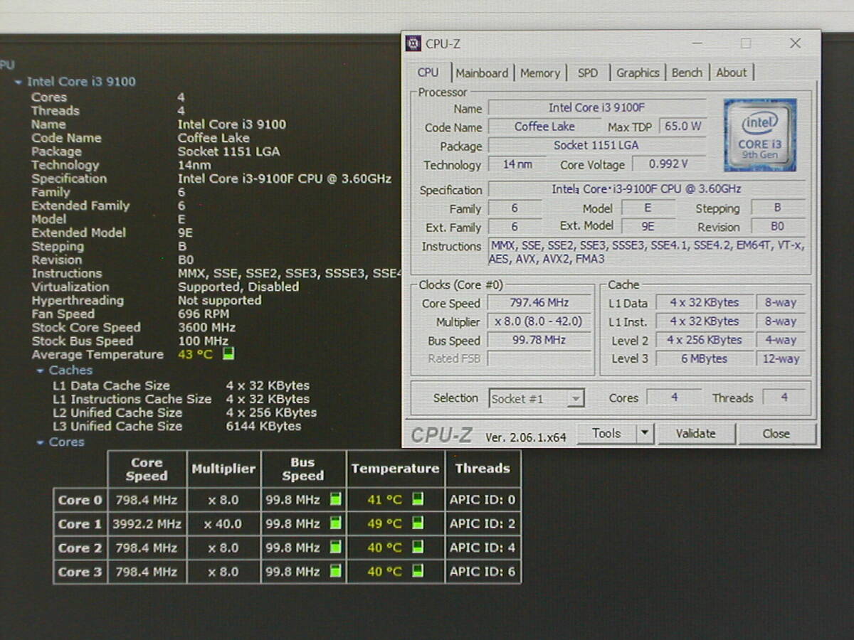Collapse the Caches section

click(x=40, y=370)
